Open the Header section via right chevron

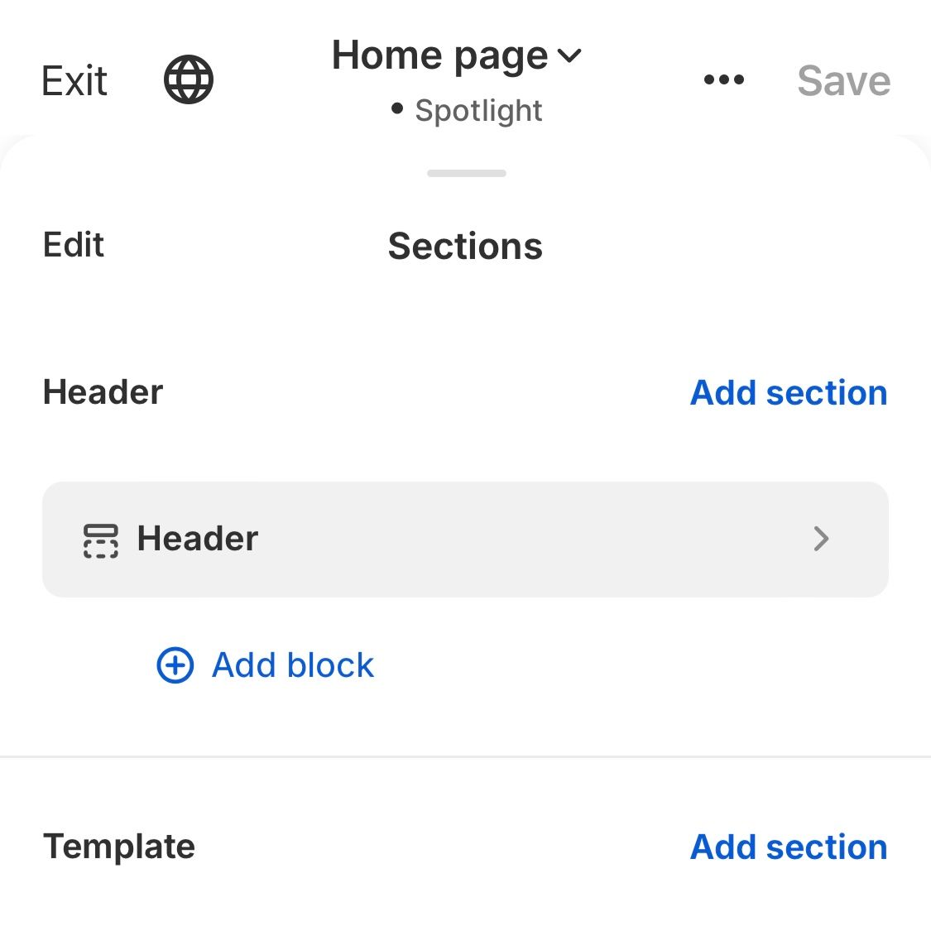pyautogui.click(x=821, y=539)
